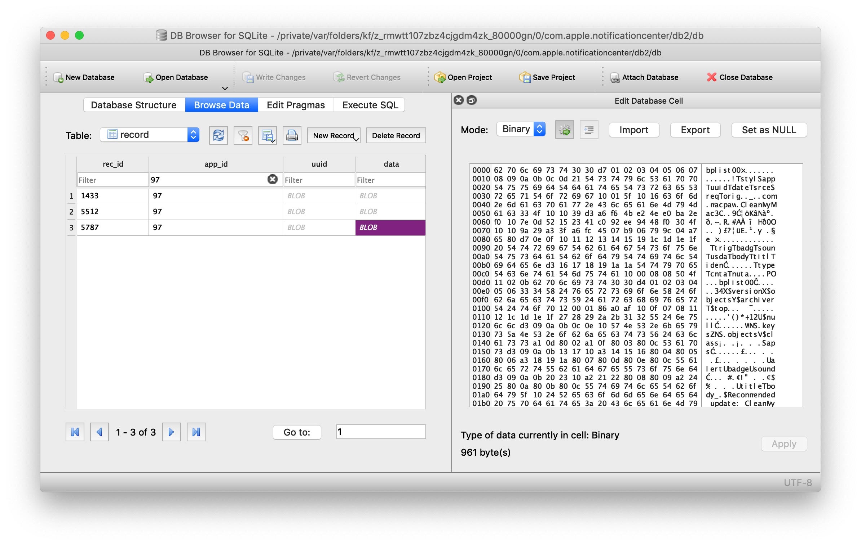Toggle text mode in Edit Database Cell
861x545 pixels.
click(589, 130)
